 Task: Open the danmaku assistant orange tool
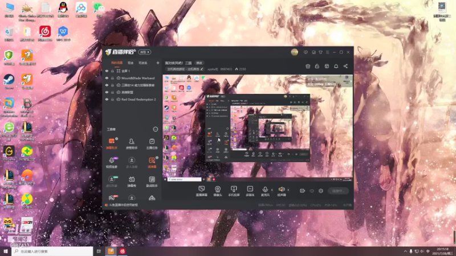point(111,144)
